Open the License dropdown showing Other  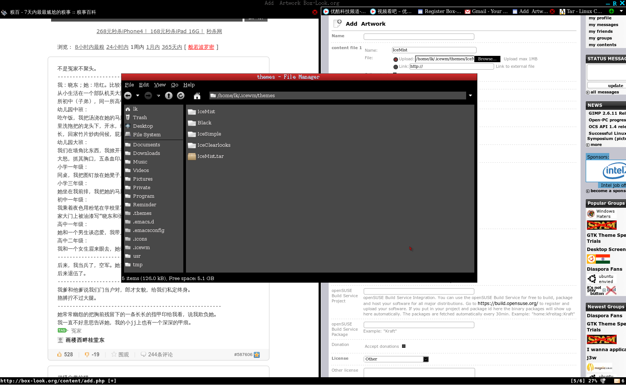point(396,359)
